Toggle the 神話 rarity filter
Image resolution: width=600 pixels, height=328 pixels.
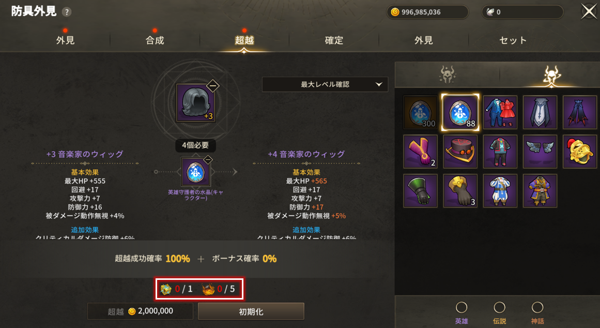tap(537, 307)
